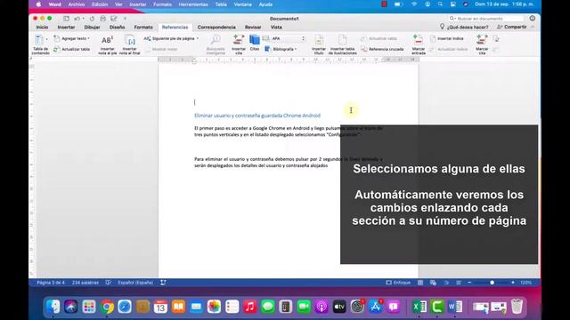This screenshot has height=320, width=570.
Task: Switch to the Inicio tab
Action: coord(42,28)
